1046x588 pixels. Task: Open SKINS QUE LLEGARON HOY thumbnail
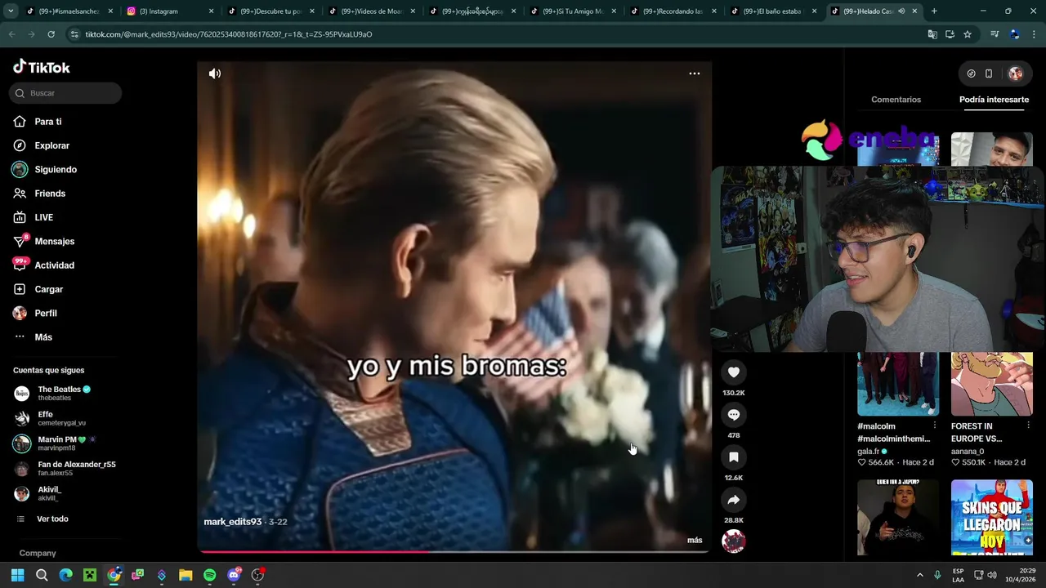click(991, 518)
